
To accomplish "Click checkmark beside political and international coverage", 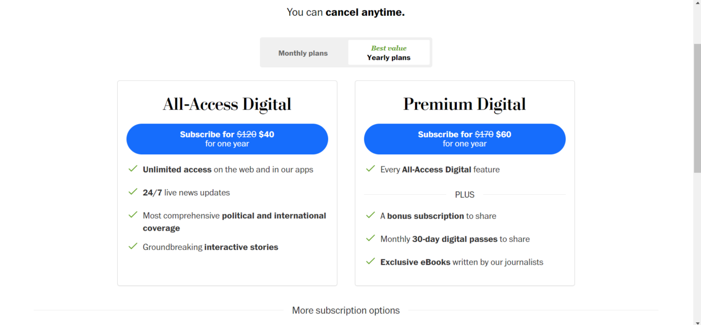I will coord(133,215).
